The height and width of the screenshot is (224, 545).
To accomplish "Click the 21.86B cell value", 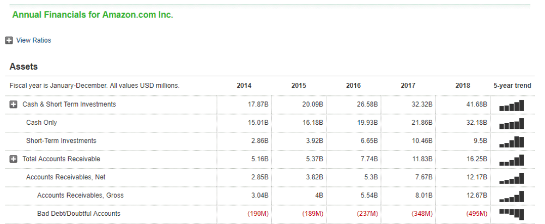I will point(422,123).
